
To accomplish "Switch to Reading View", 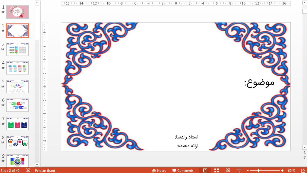I will [228, 170].
